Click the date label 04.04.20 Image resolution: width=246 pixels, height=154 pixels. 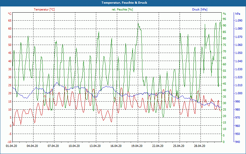tap(32, 146)
